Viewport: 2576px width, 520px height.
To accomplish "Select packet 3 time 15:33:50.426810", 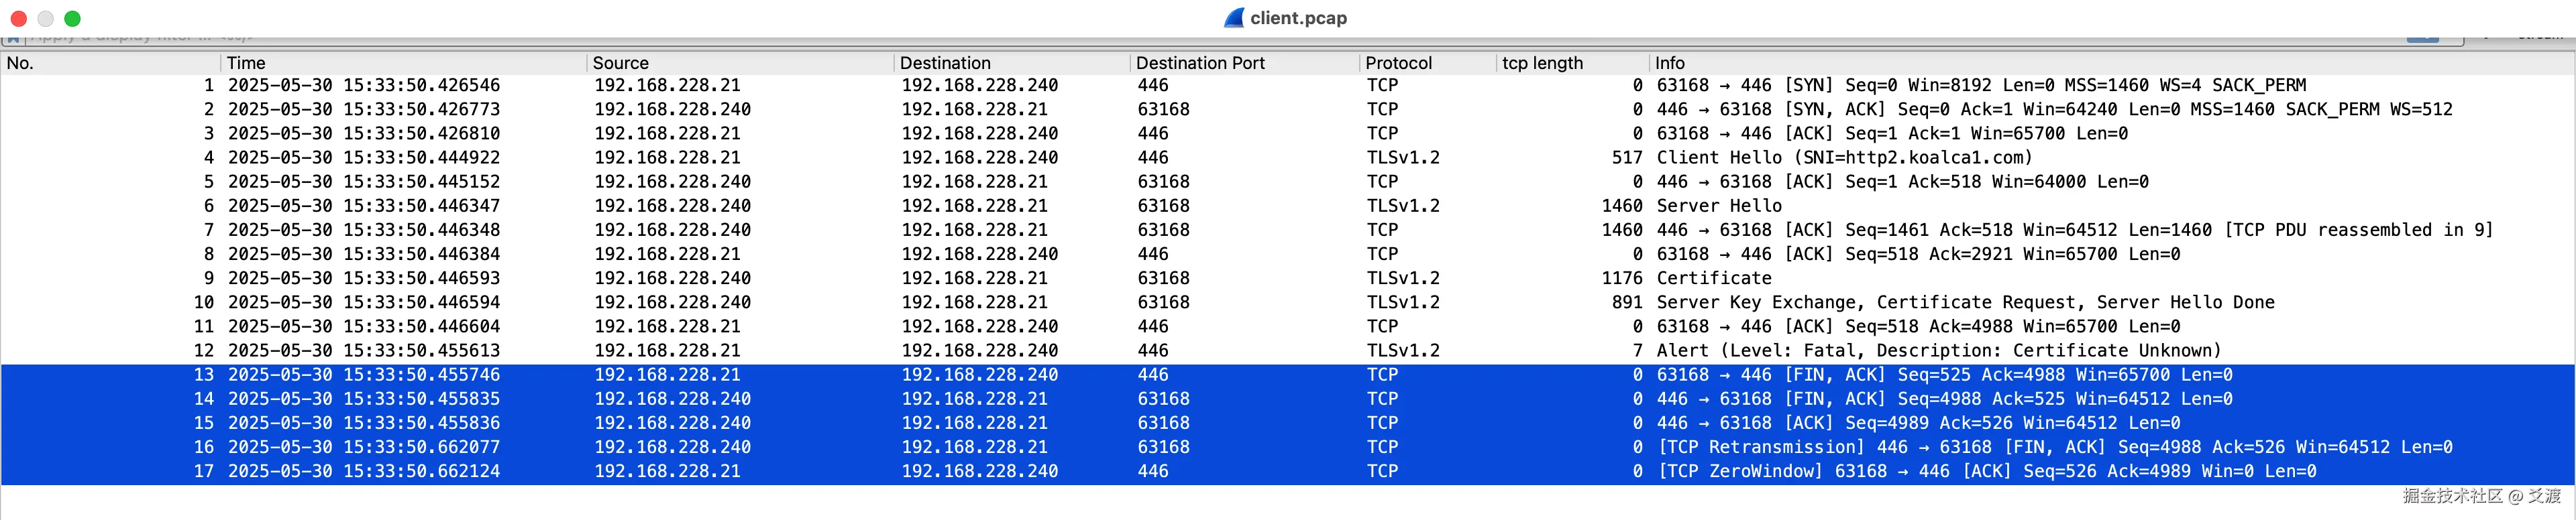I will 364,134.
